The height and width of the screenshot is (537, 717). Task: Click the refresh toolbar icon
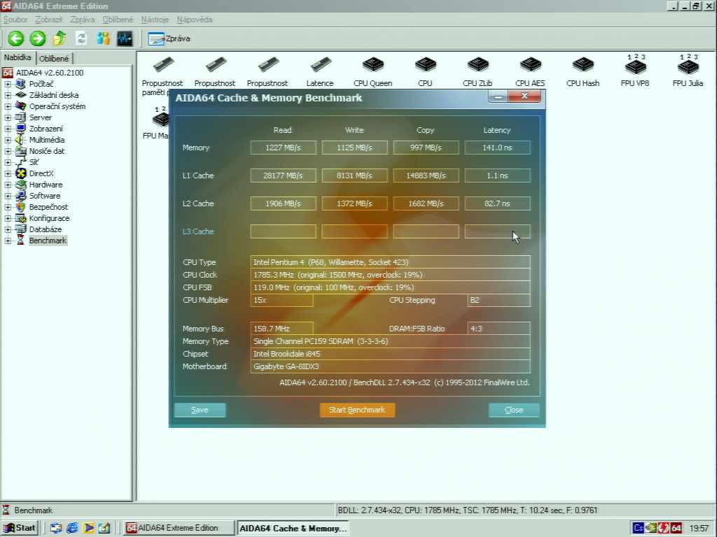(x=81, y=38)
